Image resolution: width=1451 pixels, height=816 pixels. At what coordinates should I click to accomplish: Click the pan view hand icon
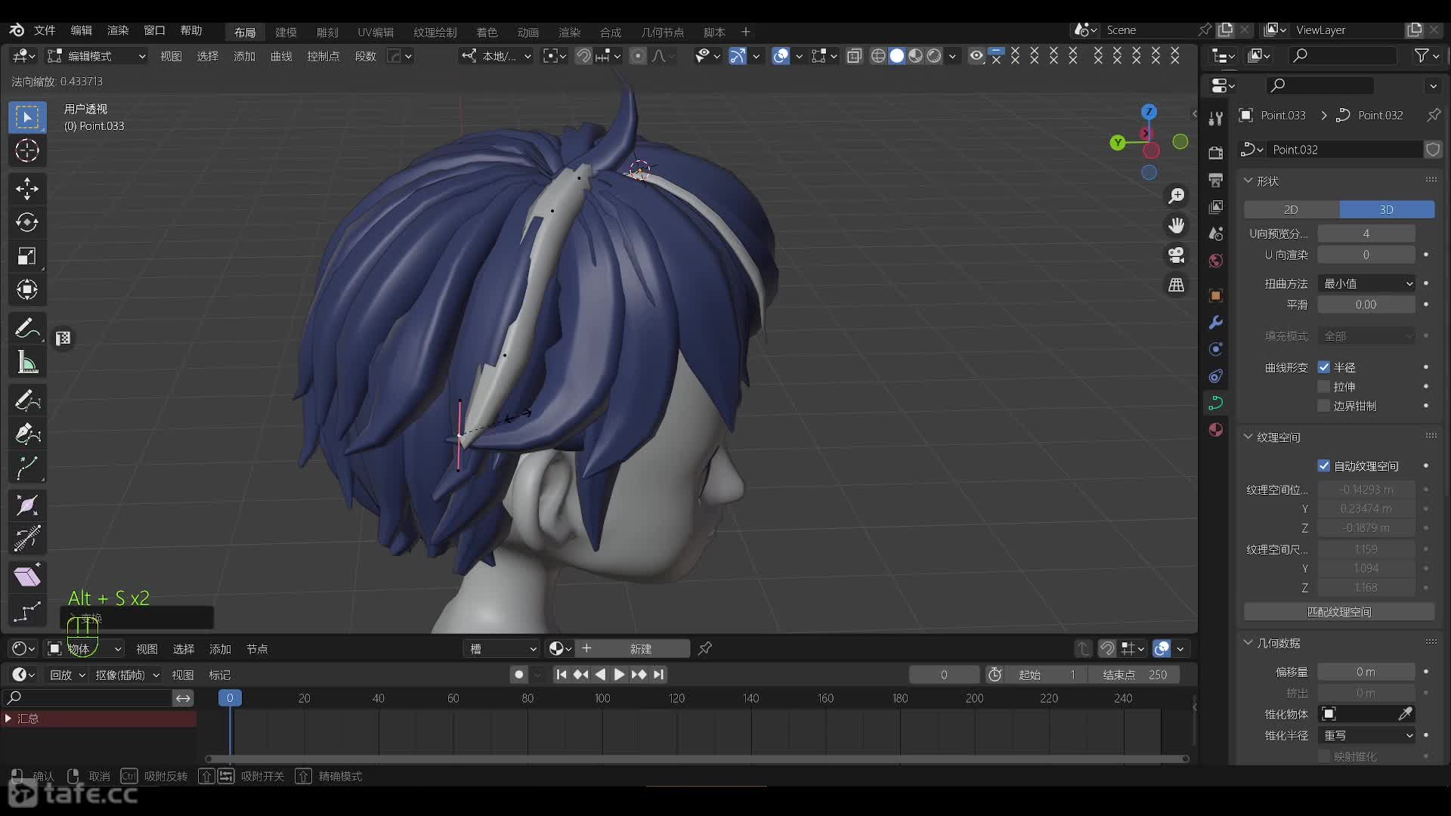pos(1177,225)
